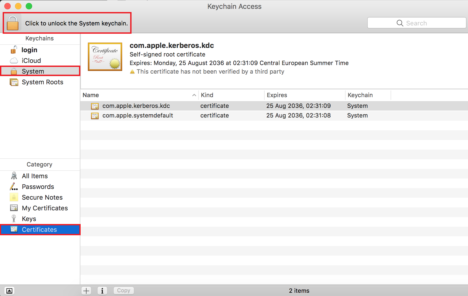Click the Search field
The height and width of the screenshot is (296, 468).
click(x=417, y=23)
